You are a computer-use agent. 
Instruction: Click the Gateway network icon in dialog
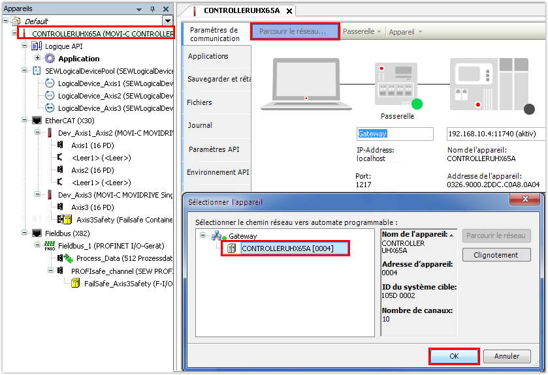219,236
